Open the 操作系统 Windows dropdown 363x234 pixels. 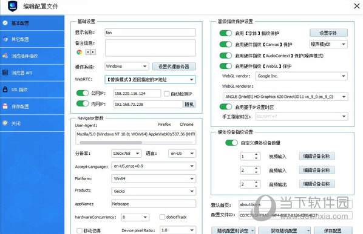[x=127, y=67]
